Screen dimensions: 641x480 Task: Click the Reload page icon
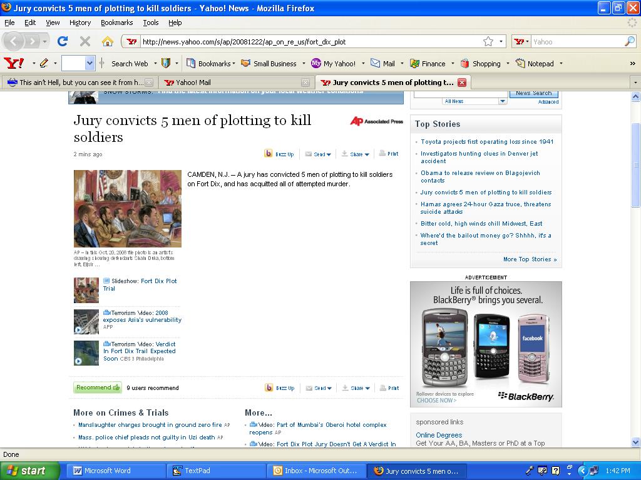63,41
